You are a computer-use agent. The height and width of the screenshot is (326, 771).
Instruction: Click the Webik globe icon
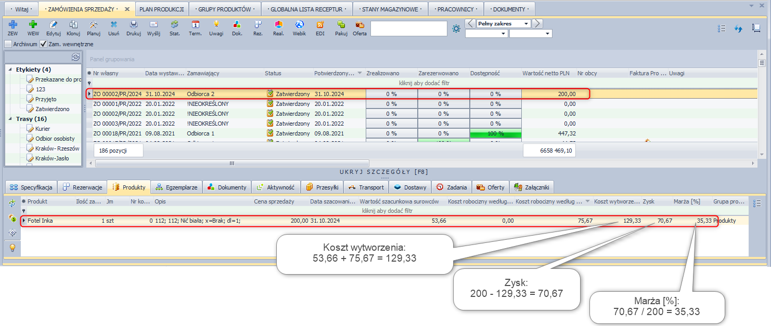299,25
